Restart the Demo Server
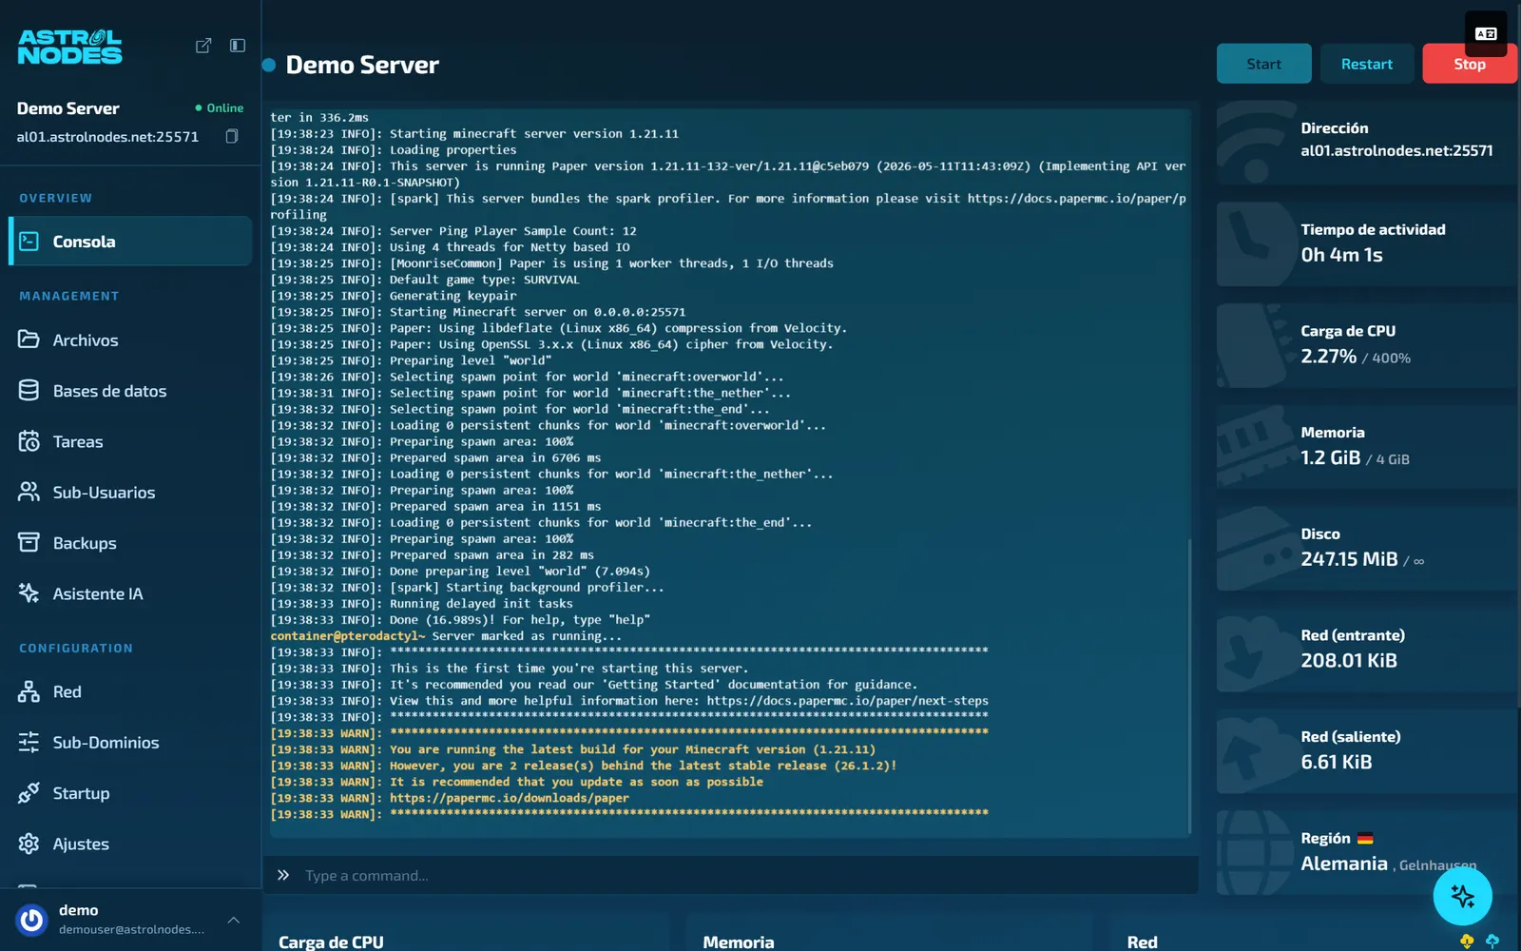Viewport: 1521px width, 951px height. [x=1367, y=64]
